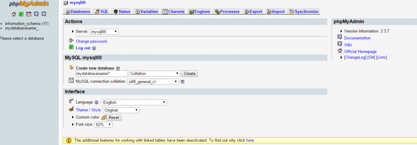Click the server icon next to mysql00 breadcrumb
This screenshot has width=417, height=145.
tap(66, 3)
